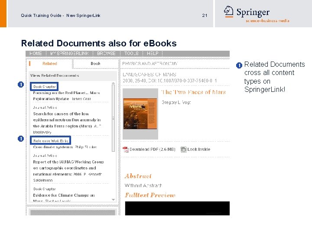Click Without Abstract text
This screenshot has height=234, width=312.
[x=143, y=185]
